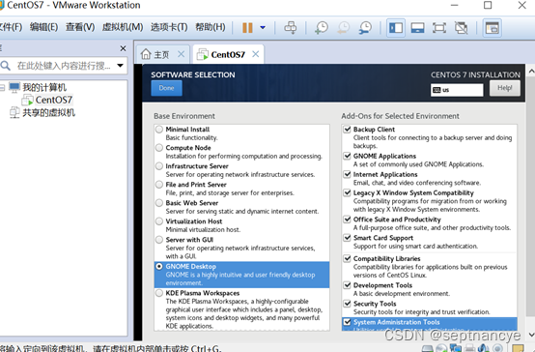Close the 主页 tab

pos(182,54)
